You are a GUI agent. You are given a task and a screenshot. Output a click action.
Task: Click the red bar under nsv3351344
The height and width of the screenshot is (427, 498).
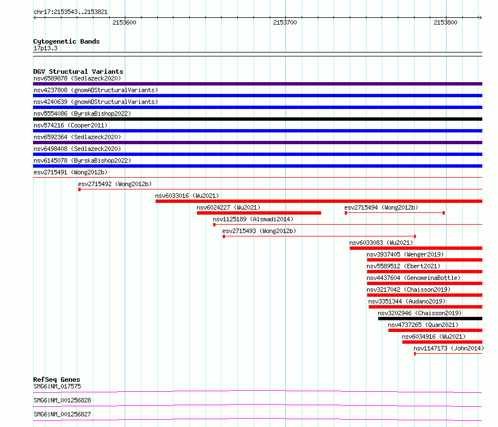pyautogui.click(x=426, y=307)
